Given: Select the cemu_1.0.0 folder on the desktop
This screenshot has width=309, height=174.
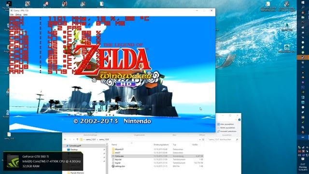Looking at the screenshot, I should [x=9, y=136].
